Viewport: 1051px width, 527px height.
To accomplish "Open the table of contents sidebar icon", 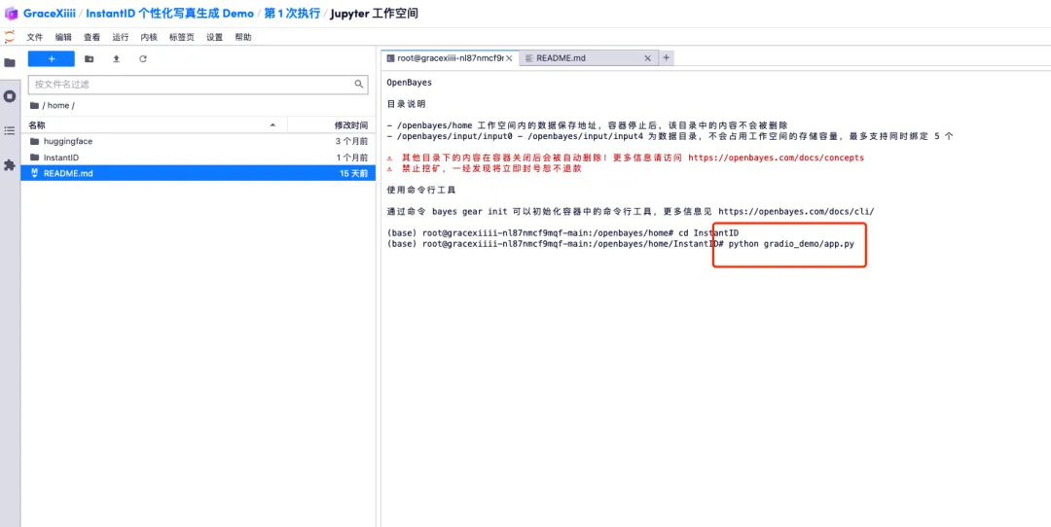I will (x=10, y=130).
